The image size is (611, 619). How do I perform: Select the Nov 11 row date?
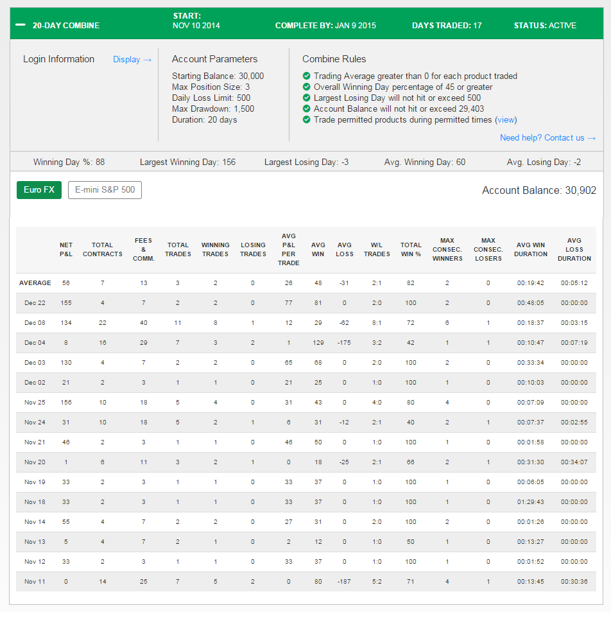click(35, 582)
